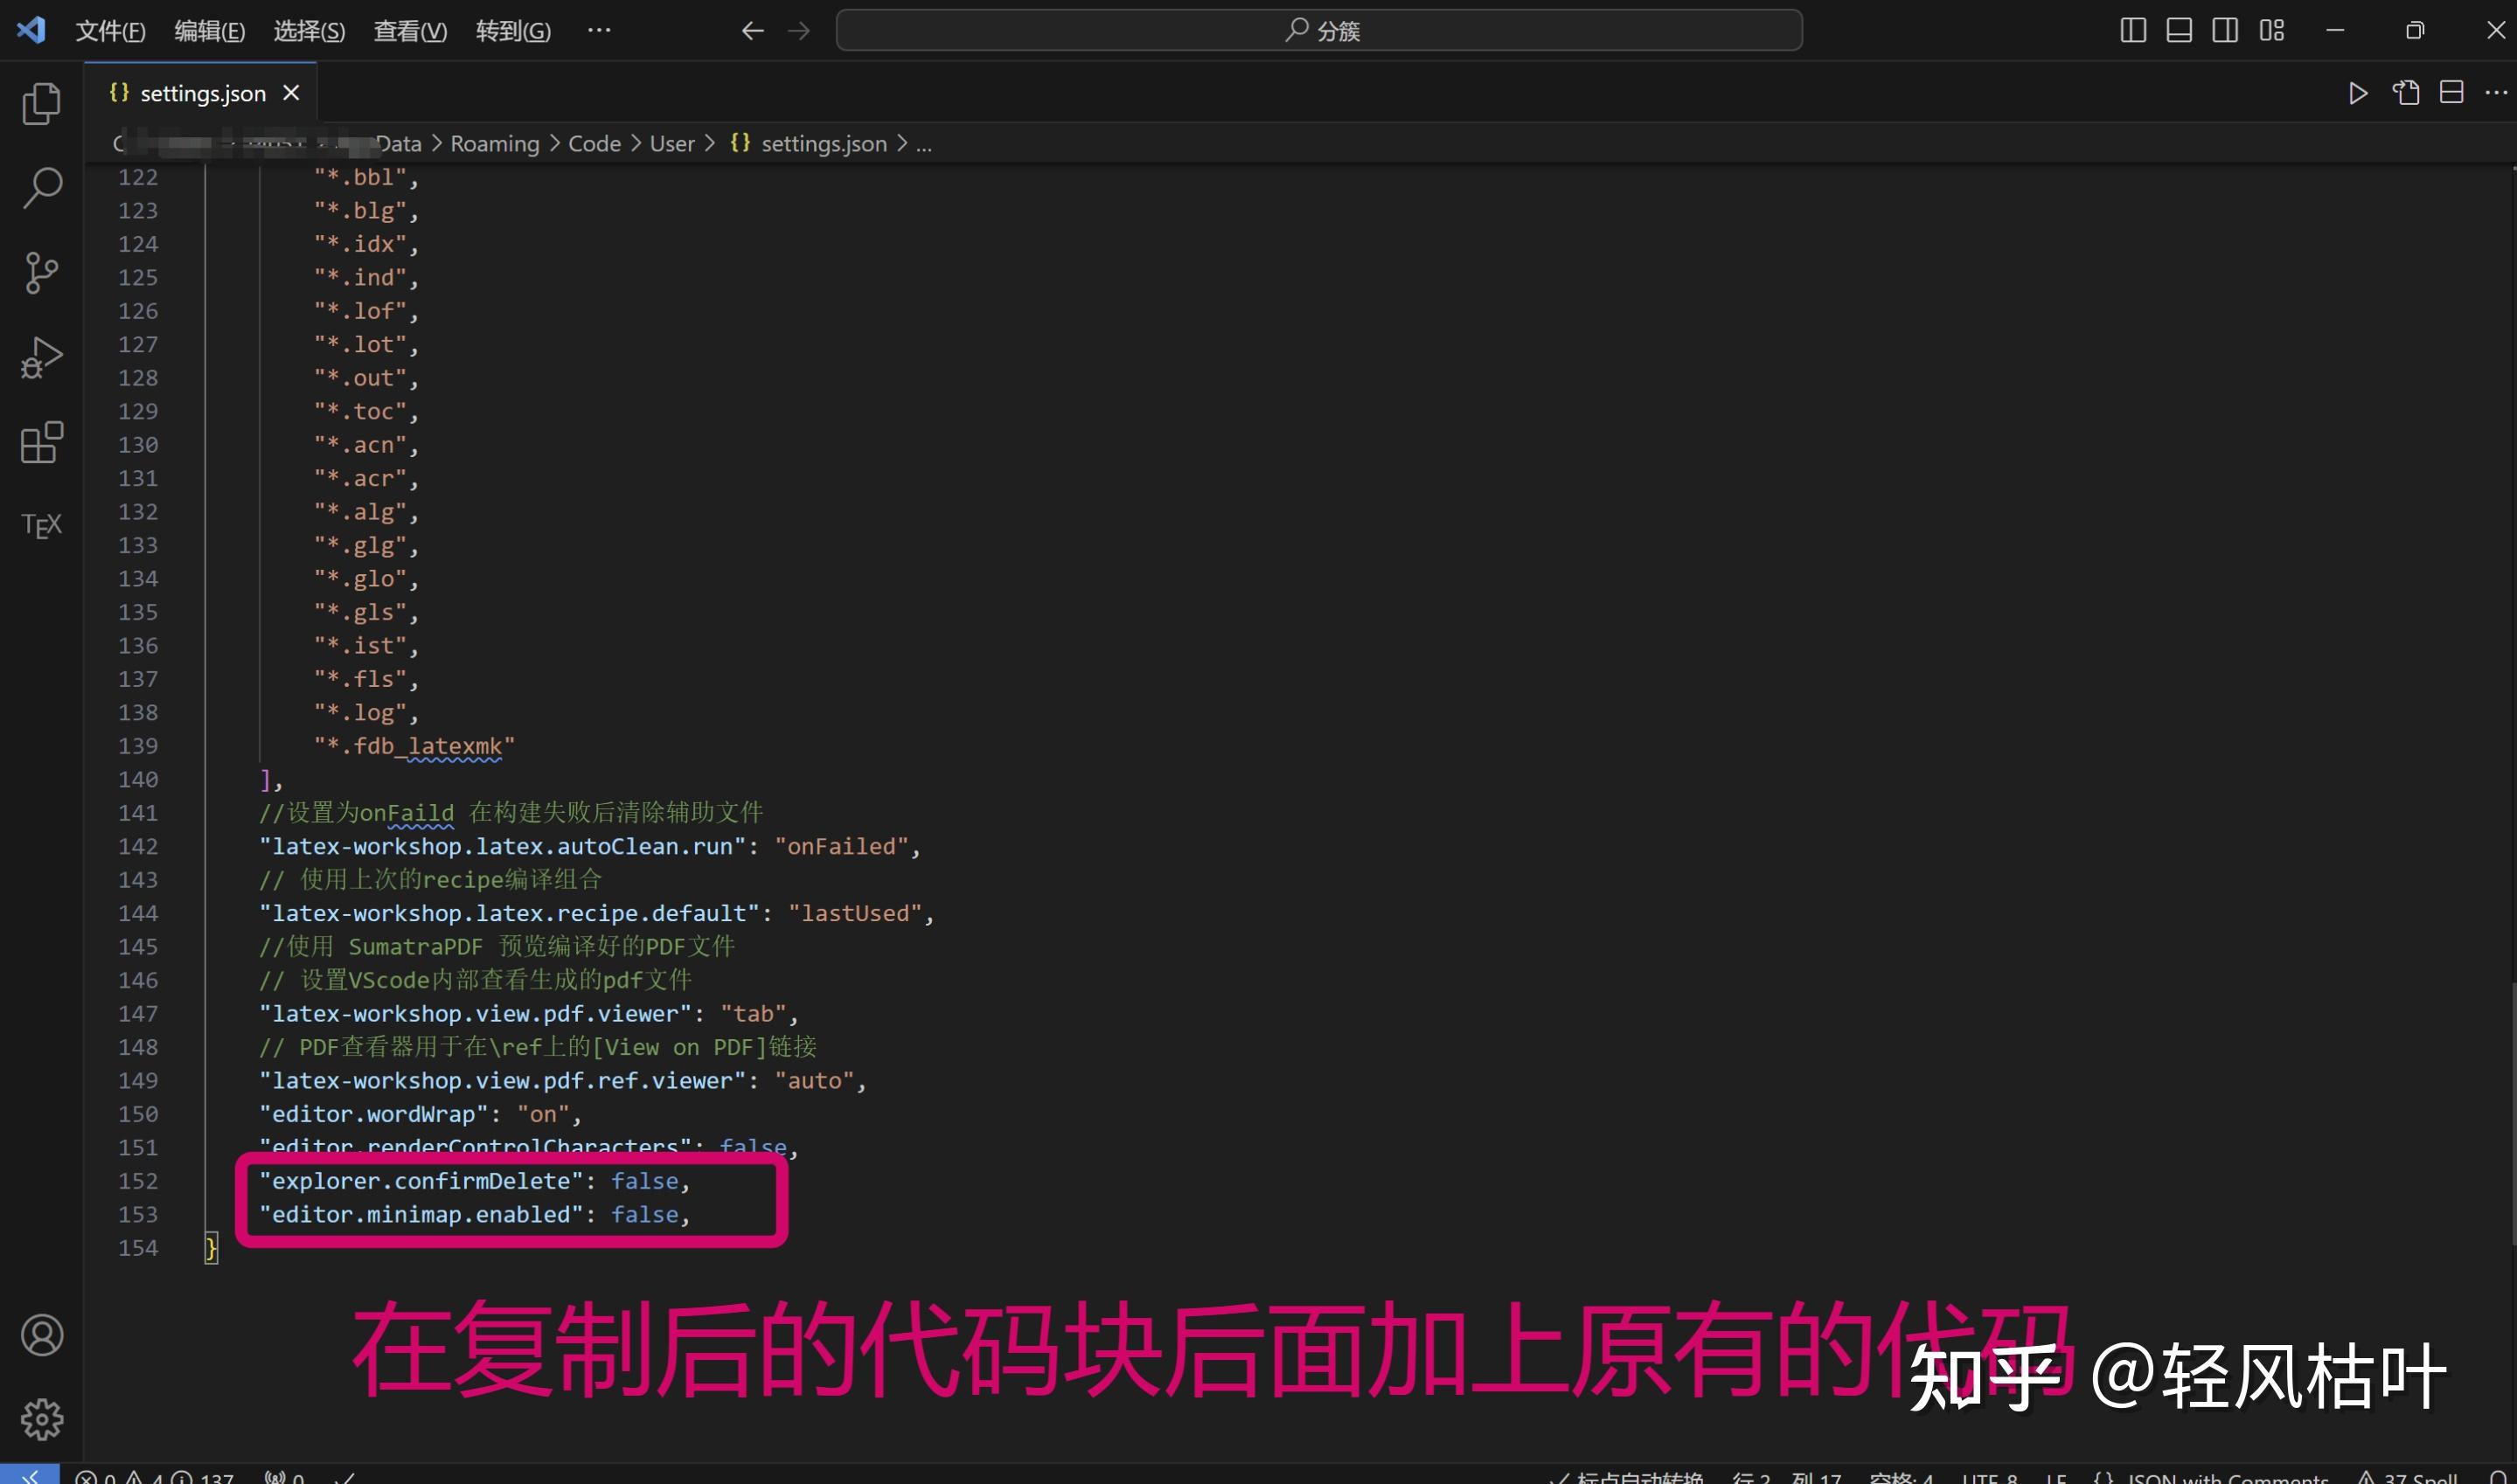The width and height of the screenshot is (2517, 1484).
Task: Open Source Control view
Action: click(41, 272)
